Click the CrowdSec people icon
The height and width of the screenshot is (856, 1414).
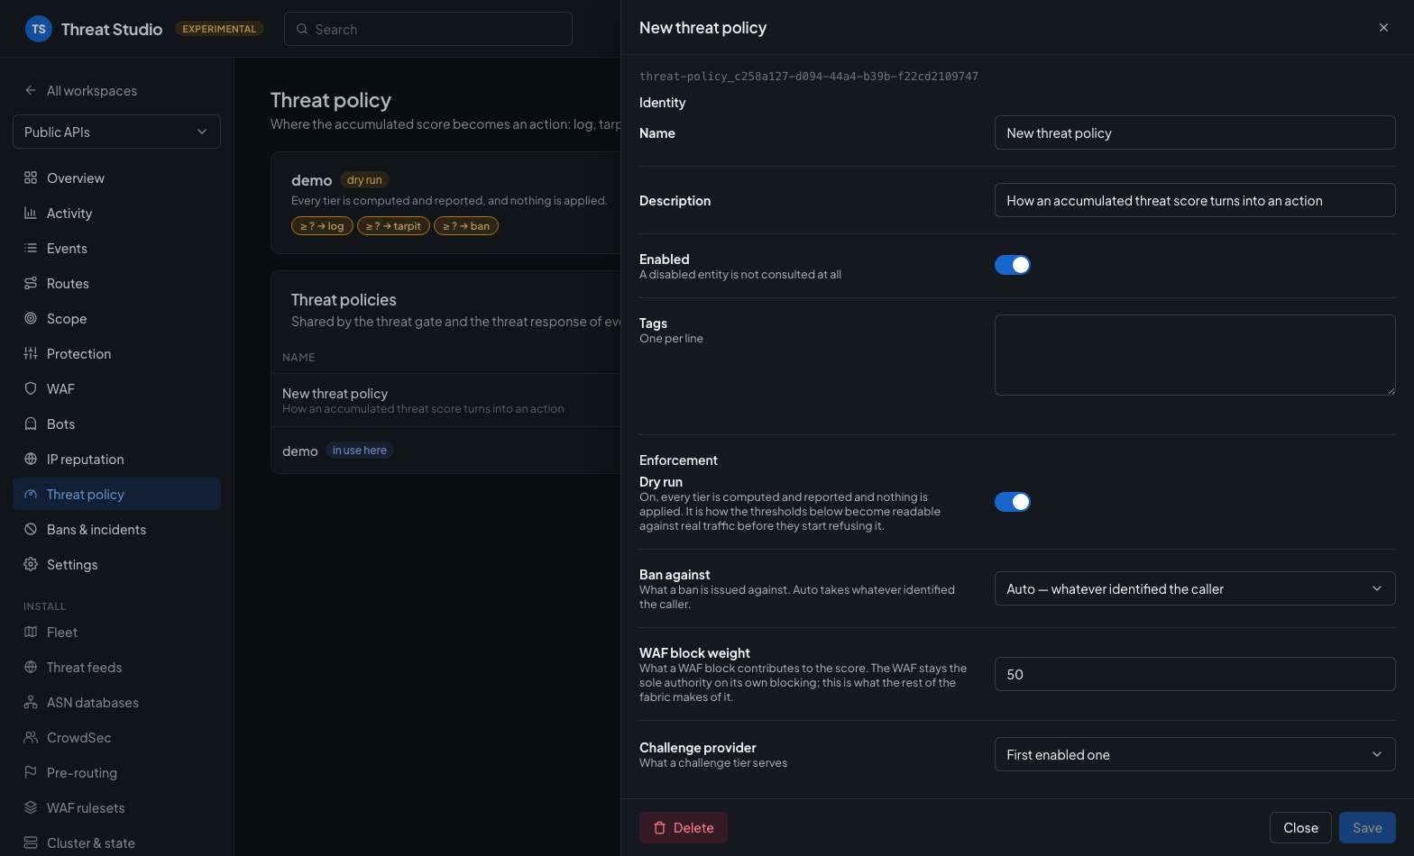coord(31,737)
